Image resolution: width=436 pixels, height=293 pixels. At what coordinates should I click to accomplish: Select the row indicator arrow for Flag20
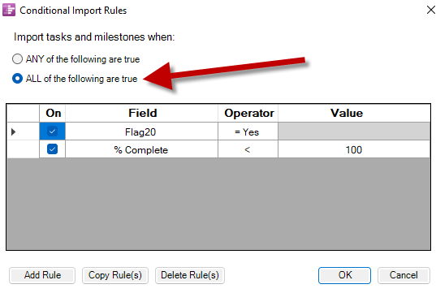(x=13, y=131)
